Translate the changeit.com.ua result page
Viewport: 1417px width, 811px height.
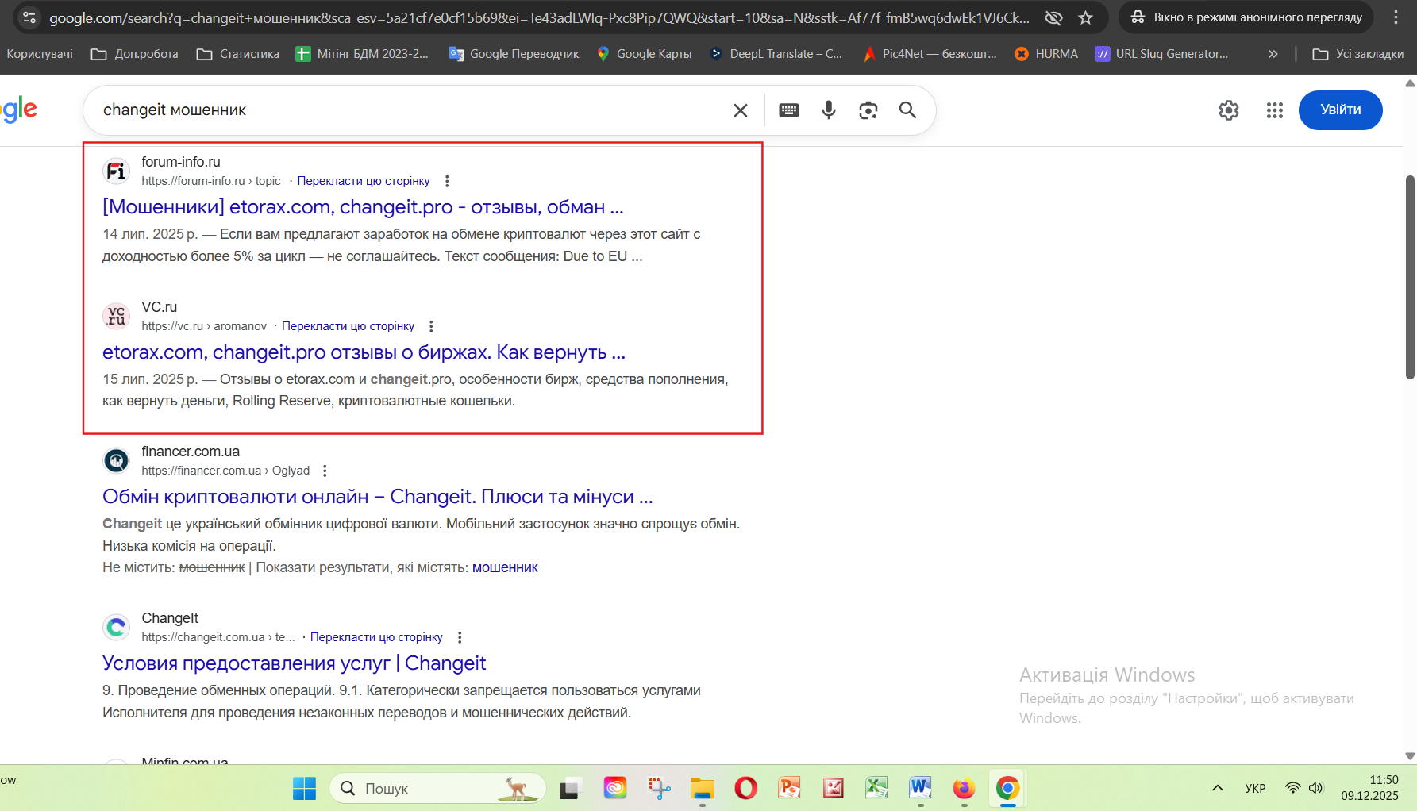click(376, 637)
